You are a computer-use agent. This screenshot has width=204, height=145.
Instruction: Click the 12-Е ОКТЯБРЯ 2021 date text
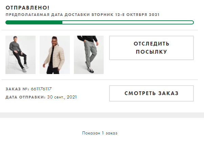point(137,15)
